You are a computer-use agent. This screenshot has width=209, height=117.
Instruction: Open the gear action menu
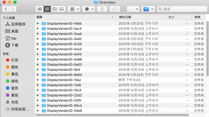89,9
